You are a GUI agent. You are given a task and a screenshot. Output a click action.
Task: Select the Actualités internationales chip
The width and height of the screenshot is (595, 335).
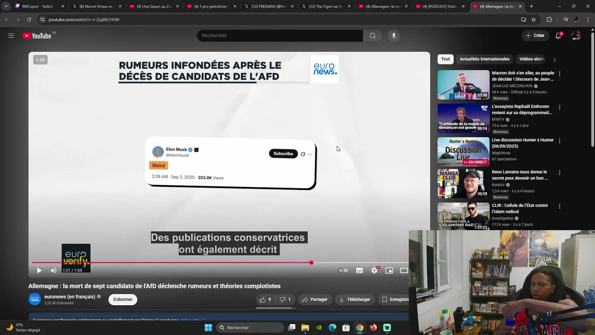pos(484,59)
